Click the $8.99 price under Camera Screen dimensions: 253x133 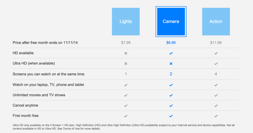pos(171,43)
